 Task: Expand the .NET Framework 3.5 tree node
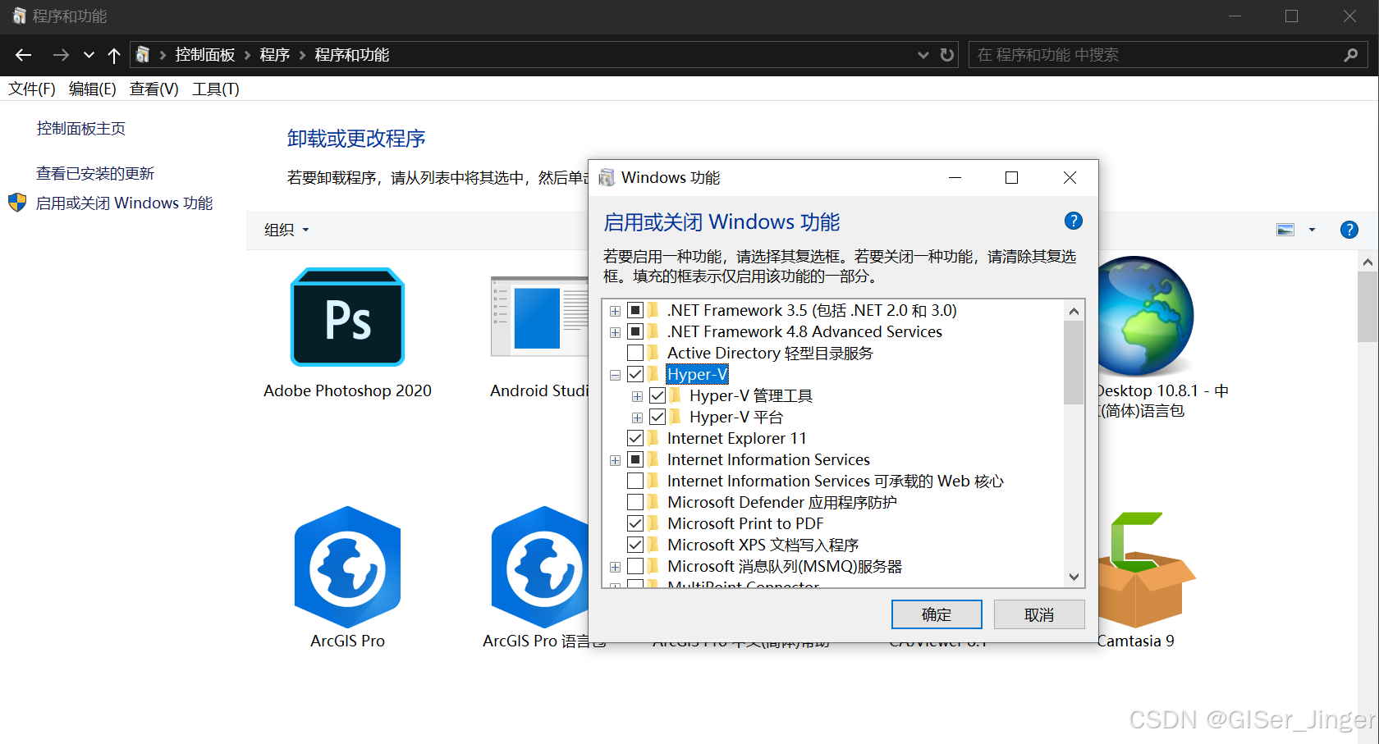[614, 310]
